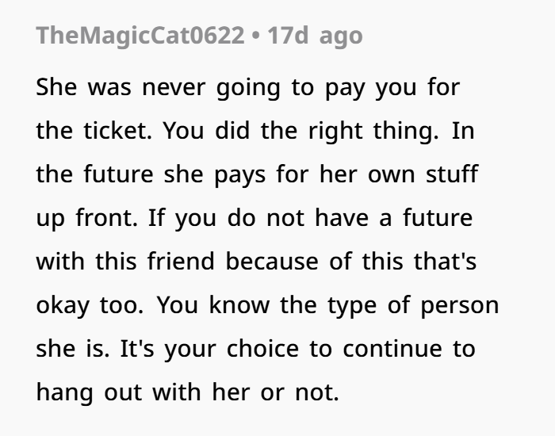Click the word "friend" in the comment
Screen dimensions: 555x436
tap(186, 262)
